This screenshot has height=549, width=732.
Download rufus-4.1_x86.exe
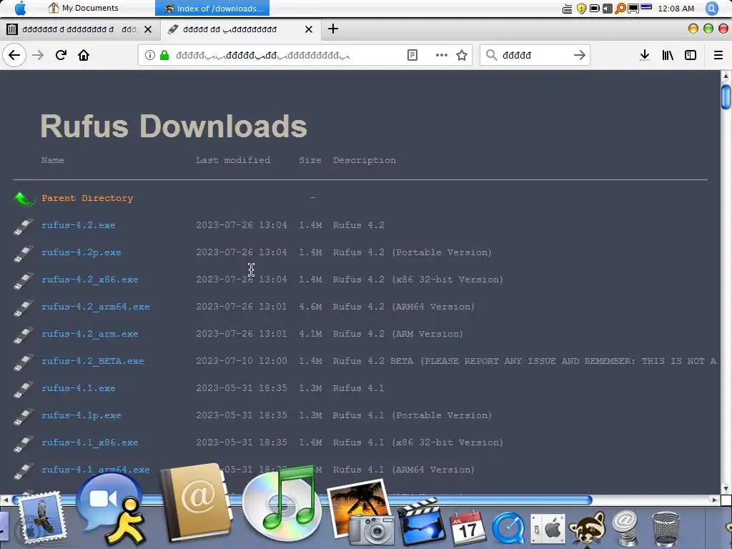(89, 442)
